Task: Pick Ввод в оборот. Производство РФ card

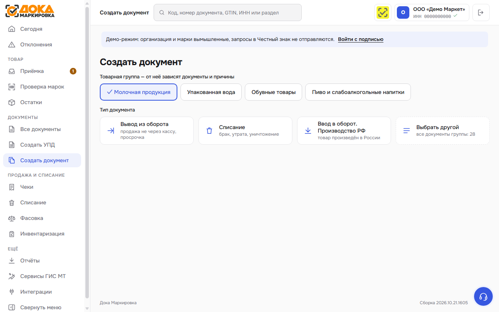Action: 344,131
